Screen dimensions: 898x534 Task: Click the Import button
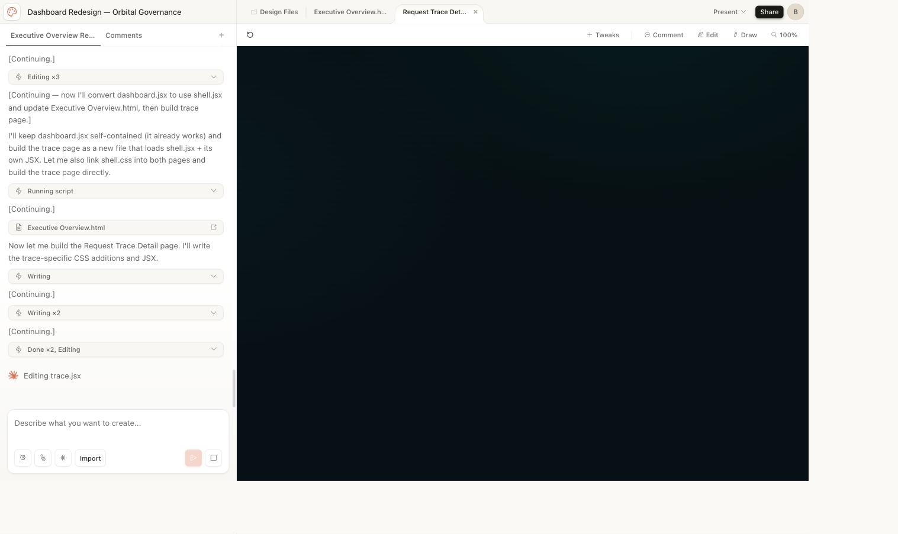[x=90, y=458]
